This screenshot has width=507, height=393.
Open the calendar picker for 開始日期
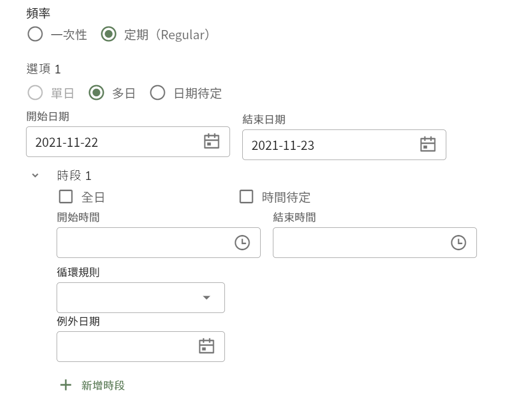[212, 141]
